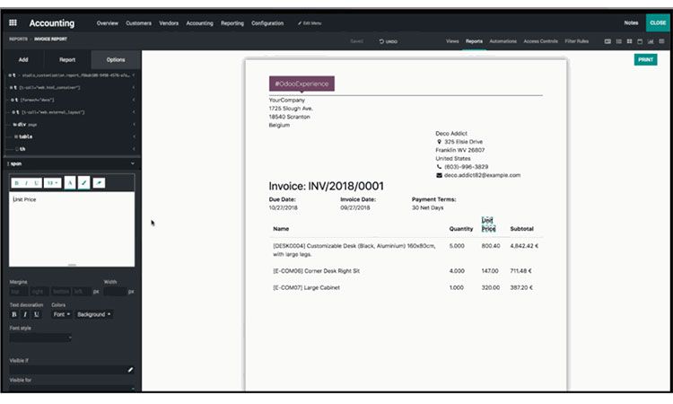Click the PRINT button
The width and height of the screenshot is (673, 404).
(645, 59)
